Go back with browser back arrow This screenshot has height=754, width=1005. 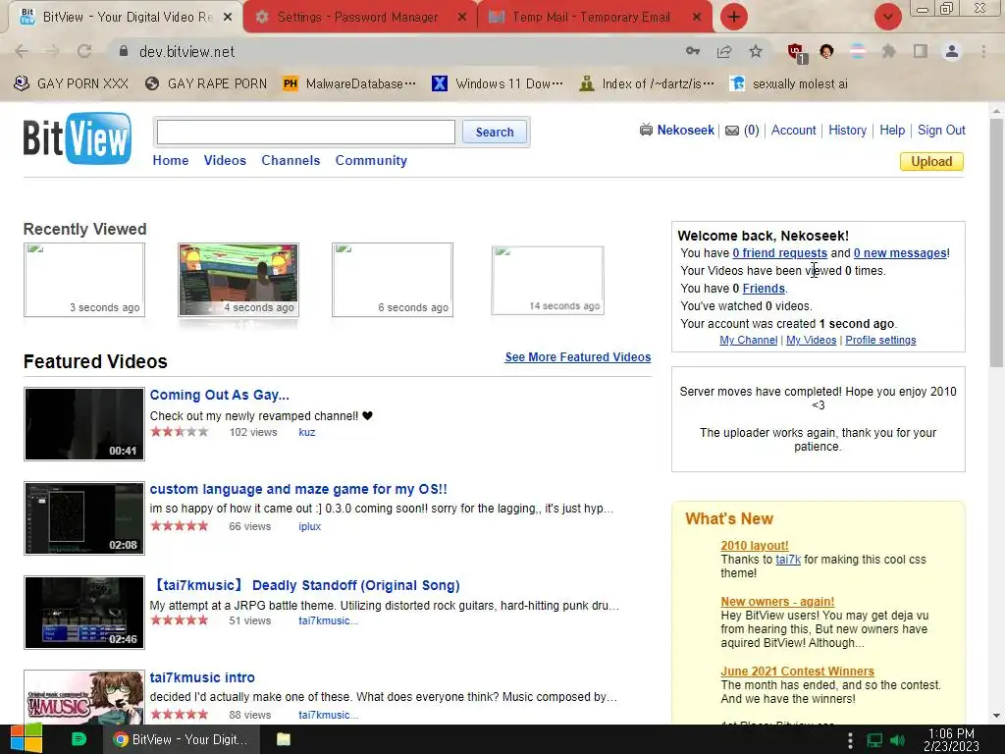(x=22, y=51)
